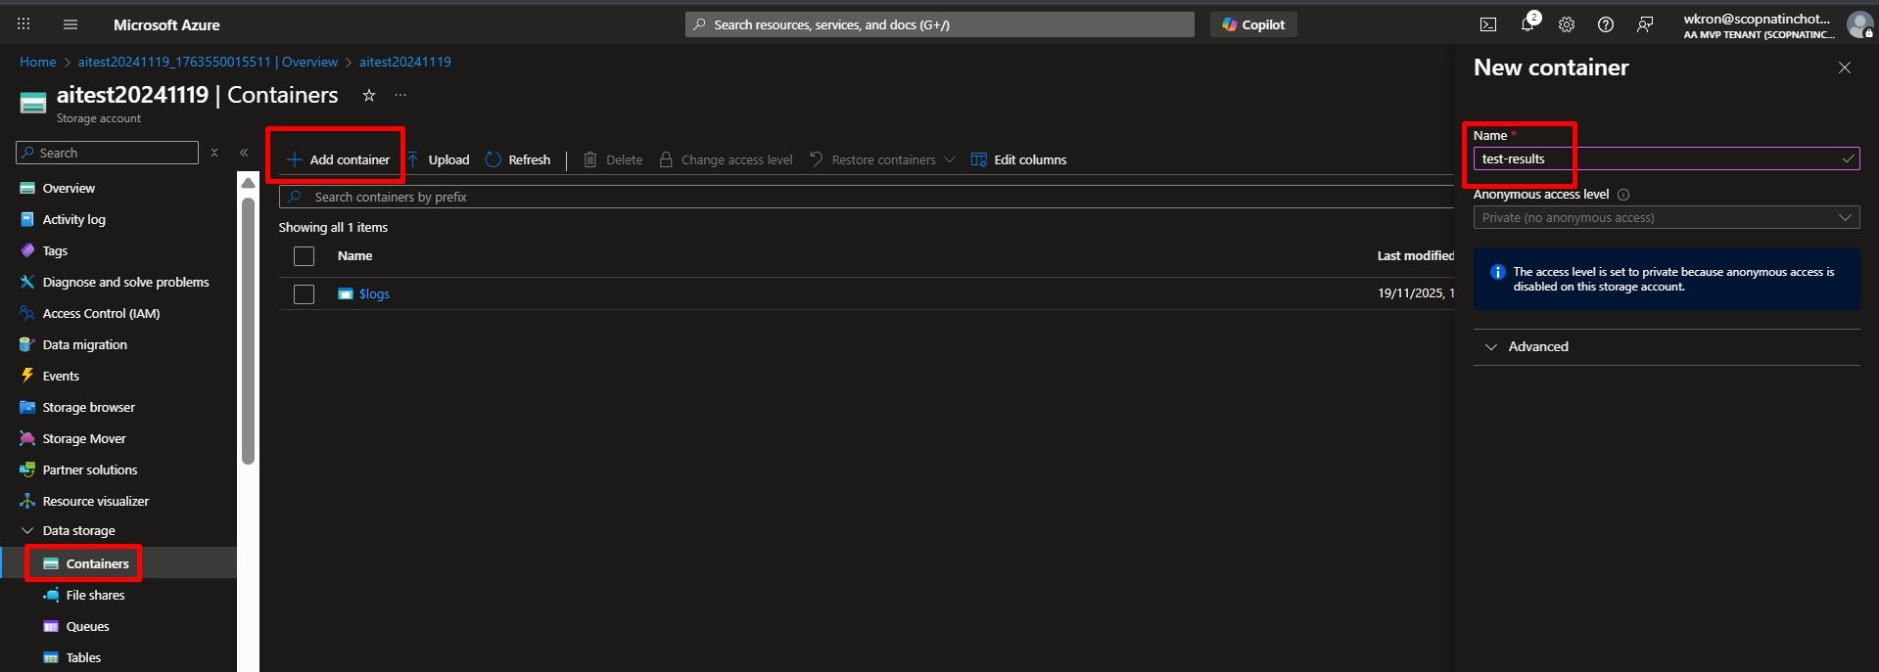This screenshot has height=672, width=1879.
Task: Open Cloud Shell from the top bar
Action: point(1488,24)
